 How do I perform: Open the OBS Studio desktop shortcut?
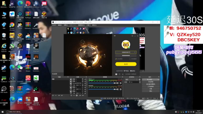click(x=4, y=90)
